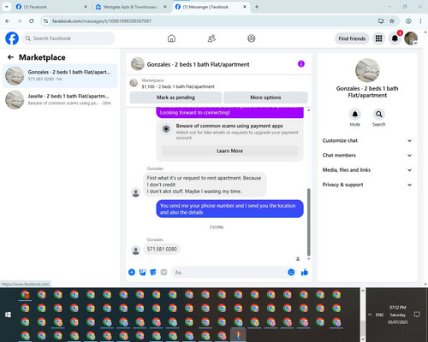428x342 pixels.
Task: Open a new browser tab
Action: tap(257, 7)
